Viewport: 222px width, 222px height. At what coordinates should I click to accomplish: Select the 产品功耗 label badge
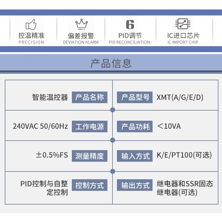tap(135, 127)
